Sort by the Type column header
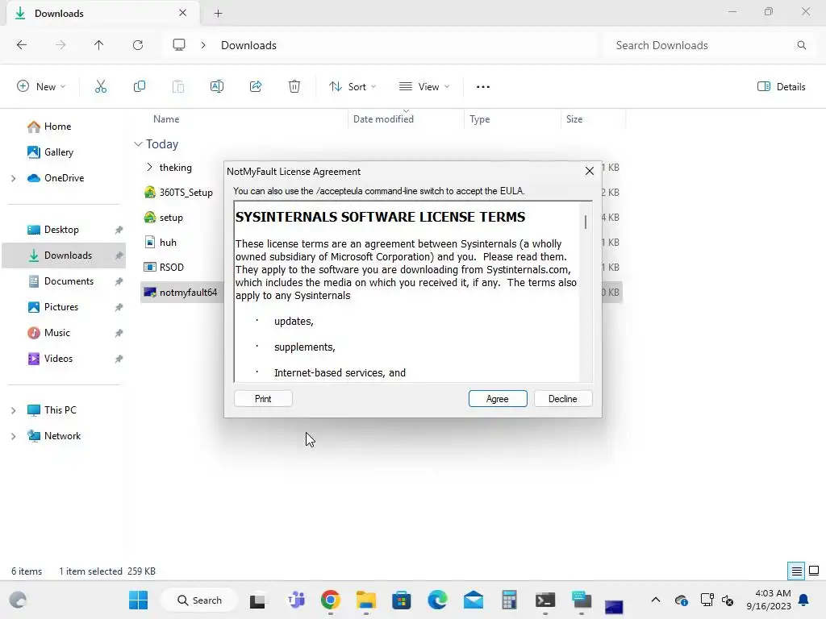This screenshot has height=619, width=826. pyautogui.click(x=479, y=119)
